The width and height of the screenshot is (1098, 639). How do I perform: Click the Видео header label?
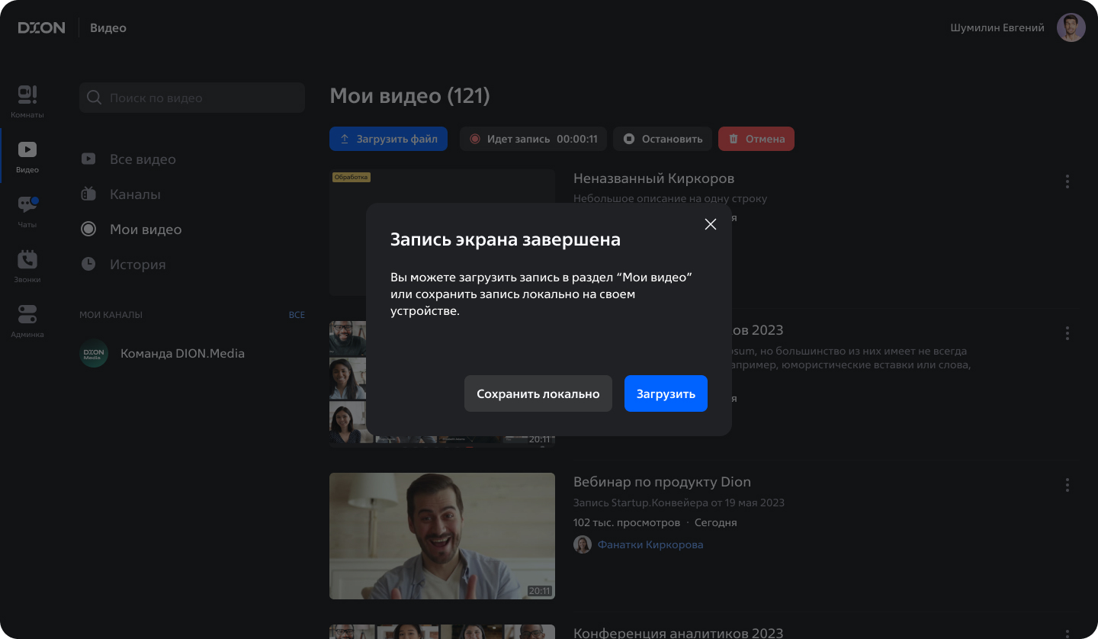[x=108, y=27]
